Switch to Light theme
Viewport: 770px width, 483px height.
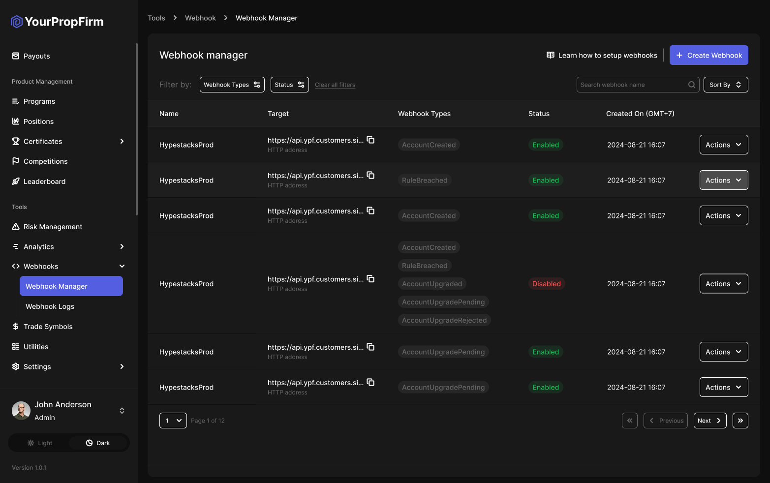point(39,443)
